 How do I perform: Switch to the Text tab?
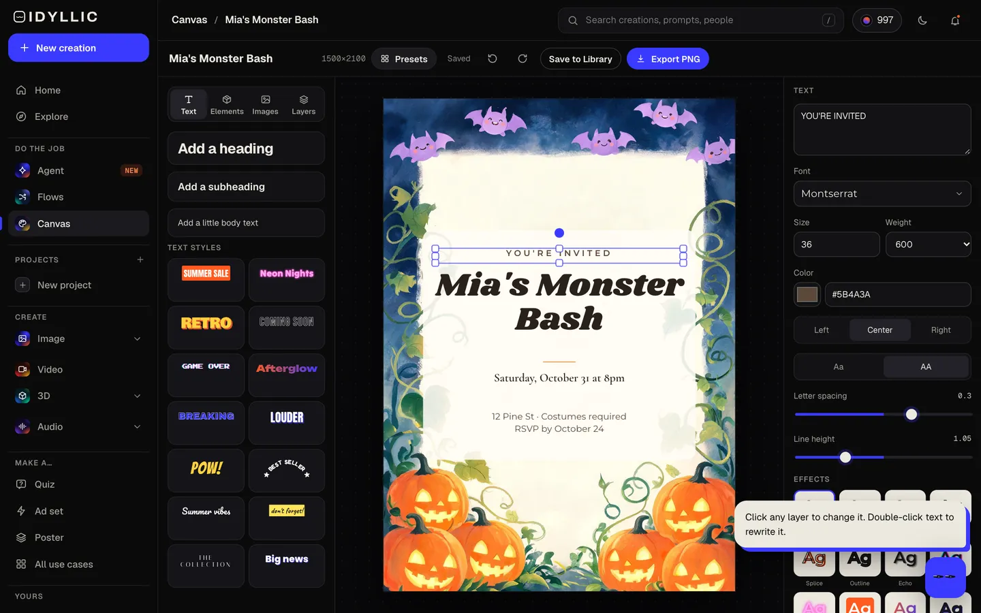pos(189,104)
